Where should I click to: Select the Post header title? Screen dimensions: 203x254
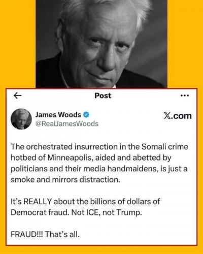pyautogui.click(x=103, y=96)
